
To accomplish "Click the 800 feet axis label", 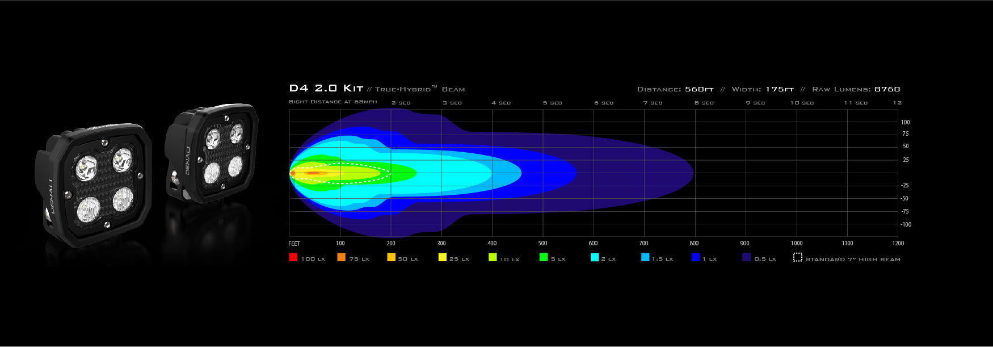I will 694,243.
